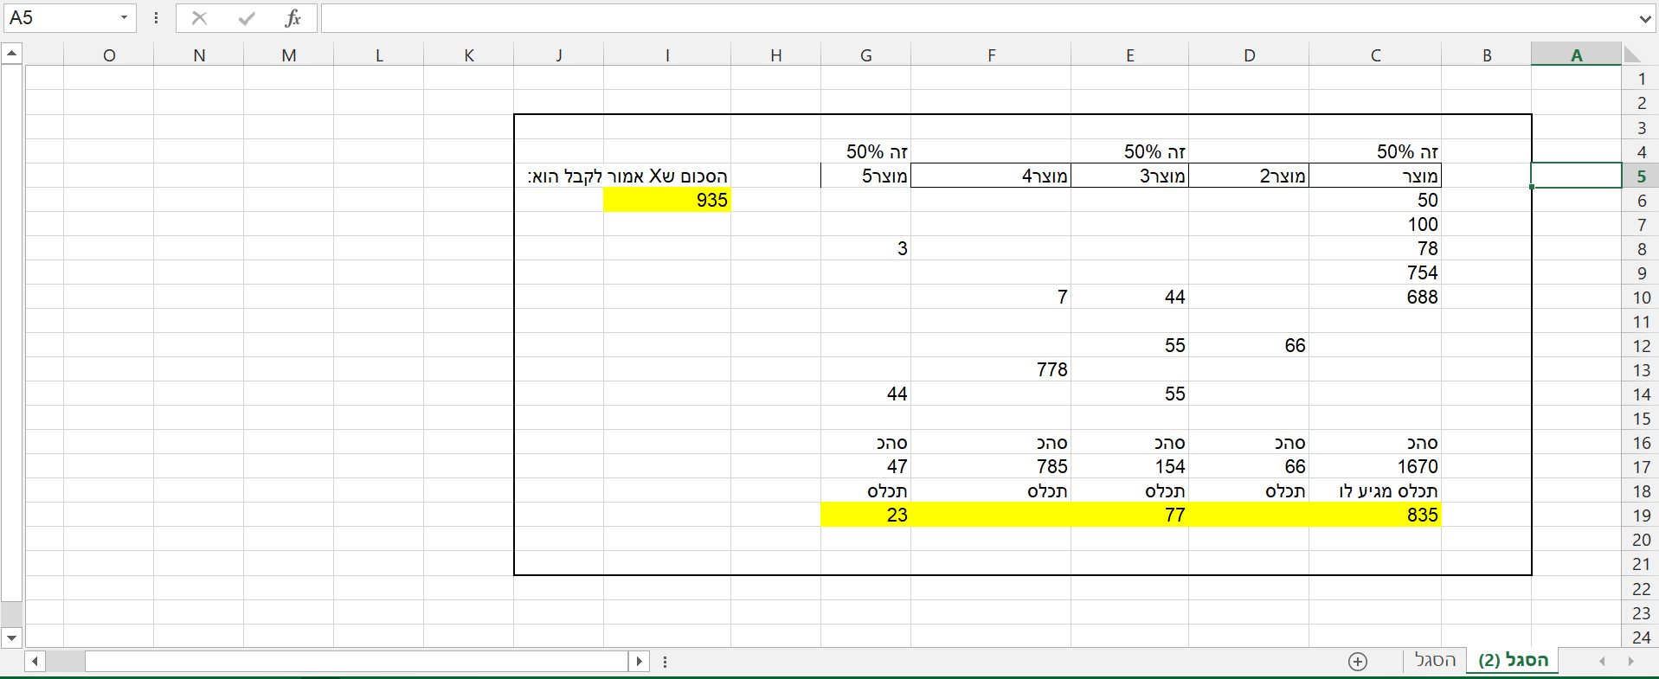
Task: Click header cell מוצר3
Action: (1129, 176)
